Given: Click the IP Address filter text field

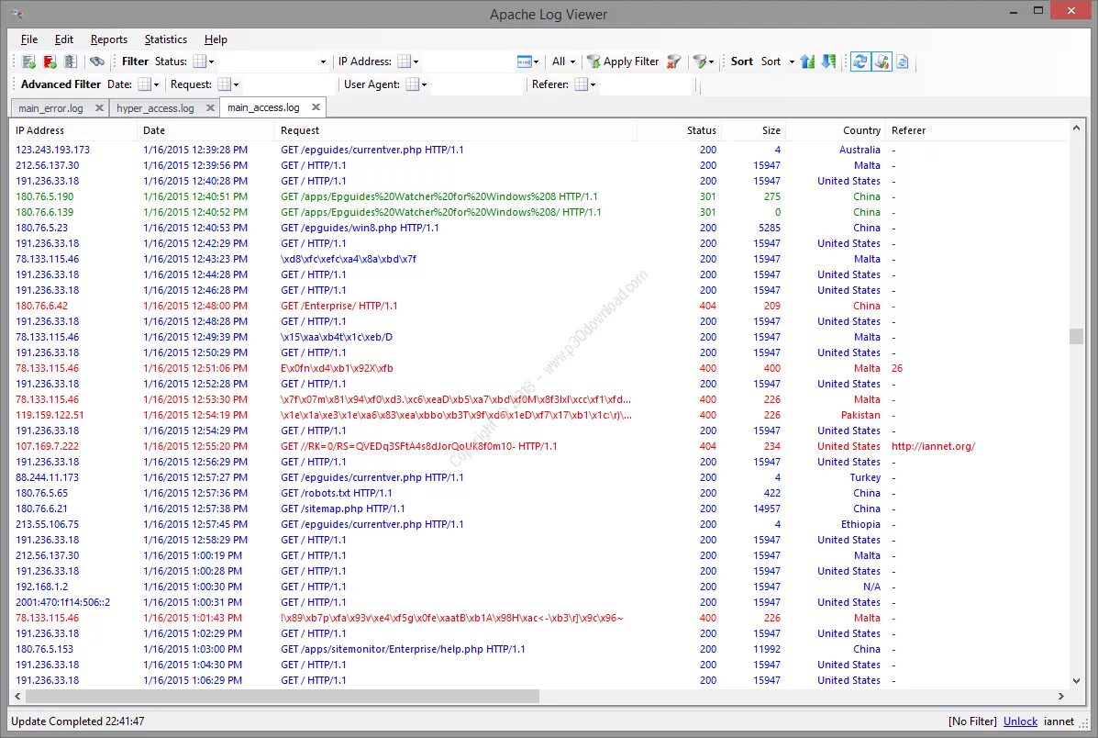Looking at the screenshot, I should pyautogui.click(x=468, y=61).
